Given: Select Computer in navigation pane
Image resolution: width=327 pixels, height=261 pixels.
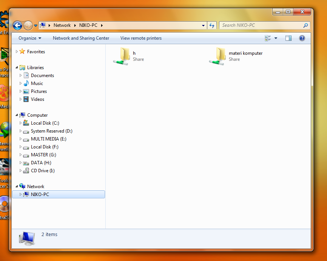Looking at the screenshot, I should pos(37,115).
